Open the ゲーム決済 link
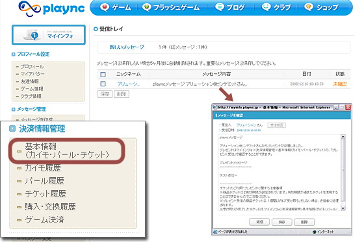Viewport: 364px width, 242px height. point(44,220)
